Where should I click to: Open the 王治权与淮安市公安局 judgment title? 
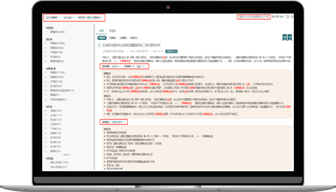[131, 45]
